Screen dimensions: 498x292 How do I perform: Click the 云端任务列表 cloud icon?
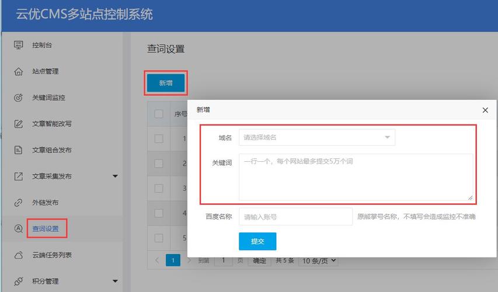pyautogui.click(x=19, y=255)
